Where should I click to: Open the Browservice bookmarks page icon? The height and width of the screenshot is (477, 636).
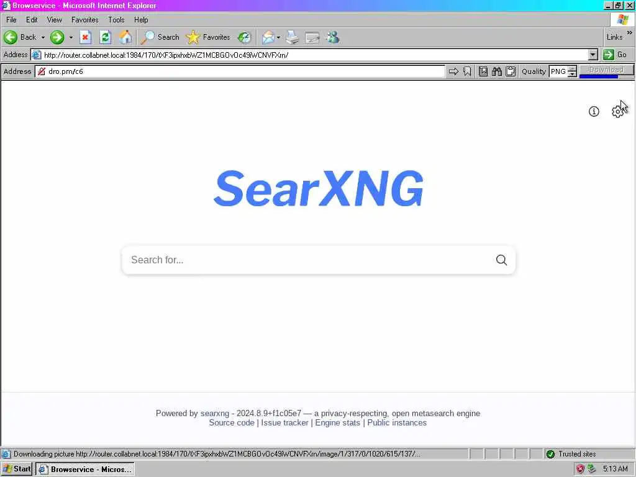tap(483, 71)
